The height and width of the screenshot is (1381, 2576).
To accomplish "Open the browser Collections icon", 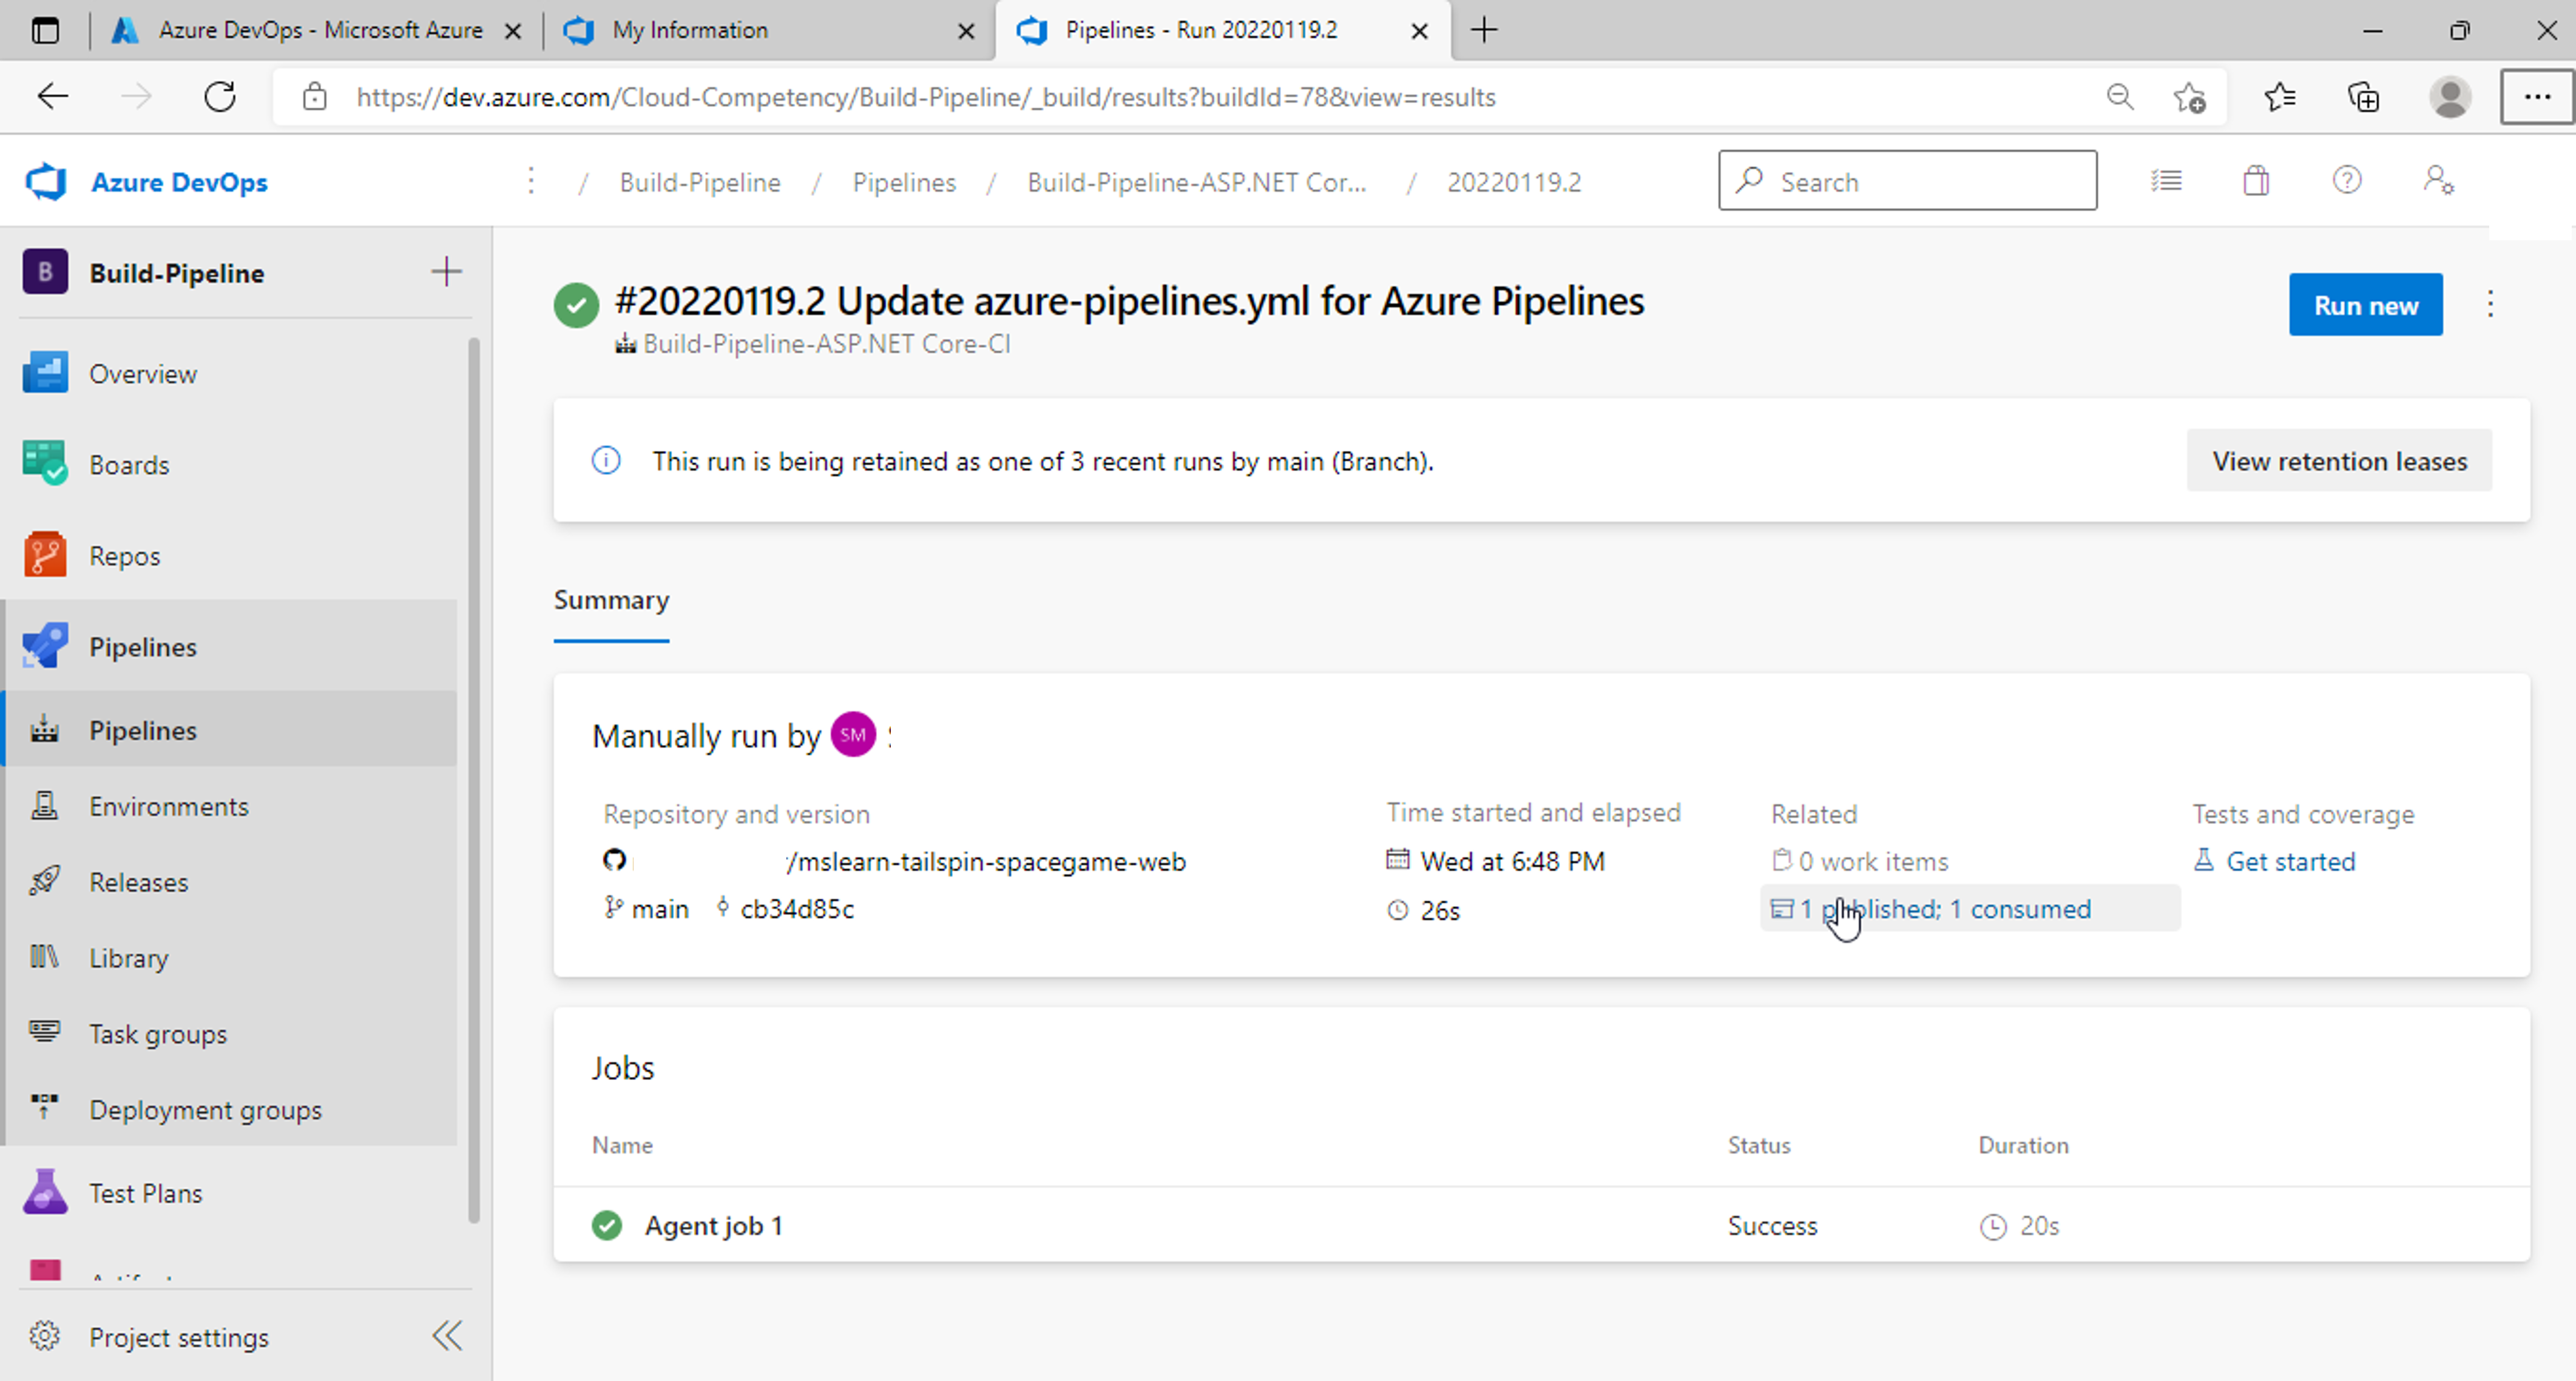I will (2364, 97).
